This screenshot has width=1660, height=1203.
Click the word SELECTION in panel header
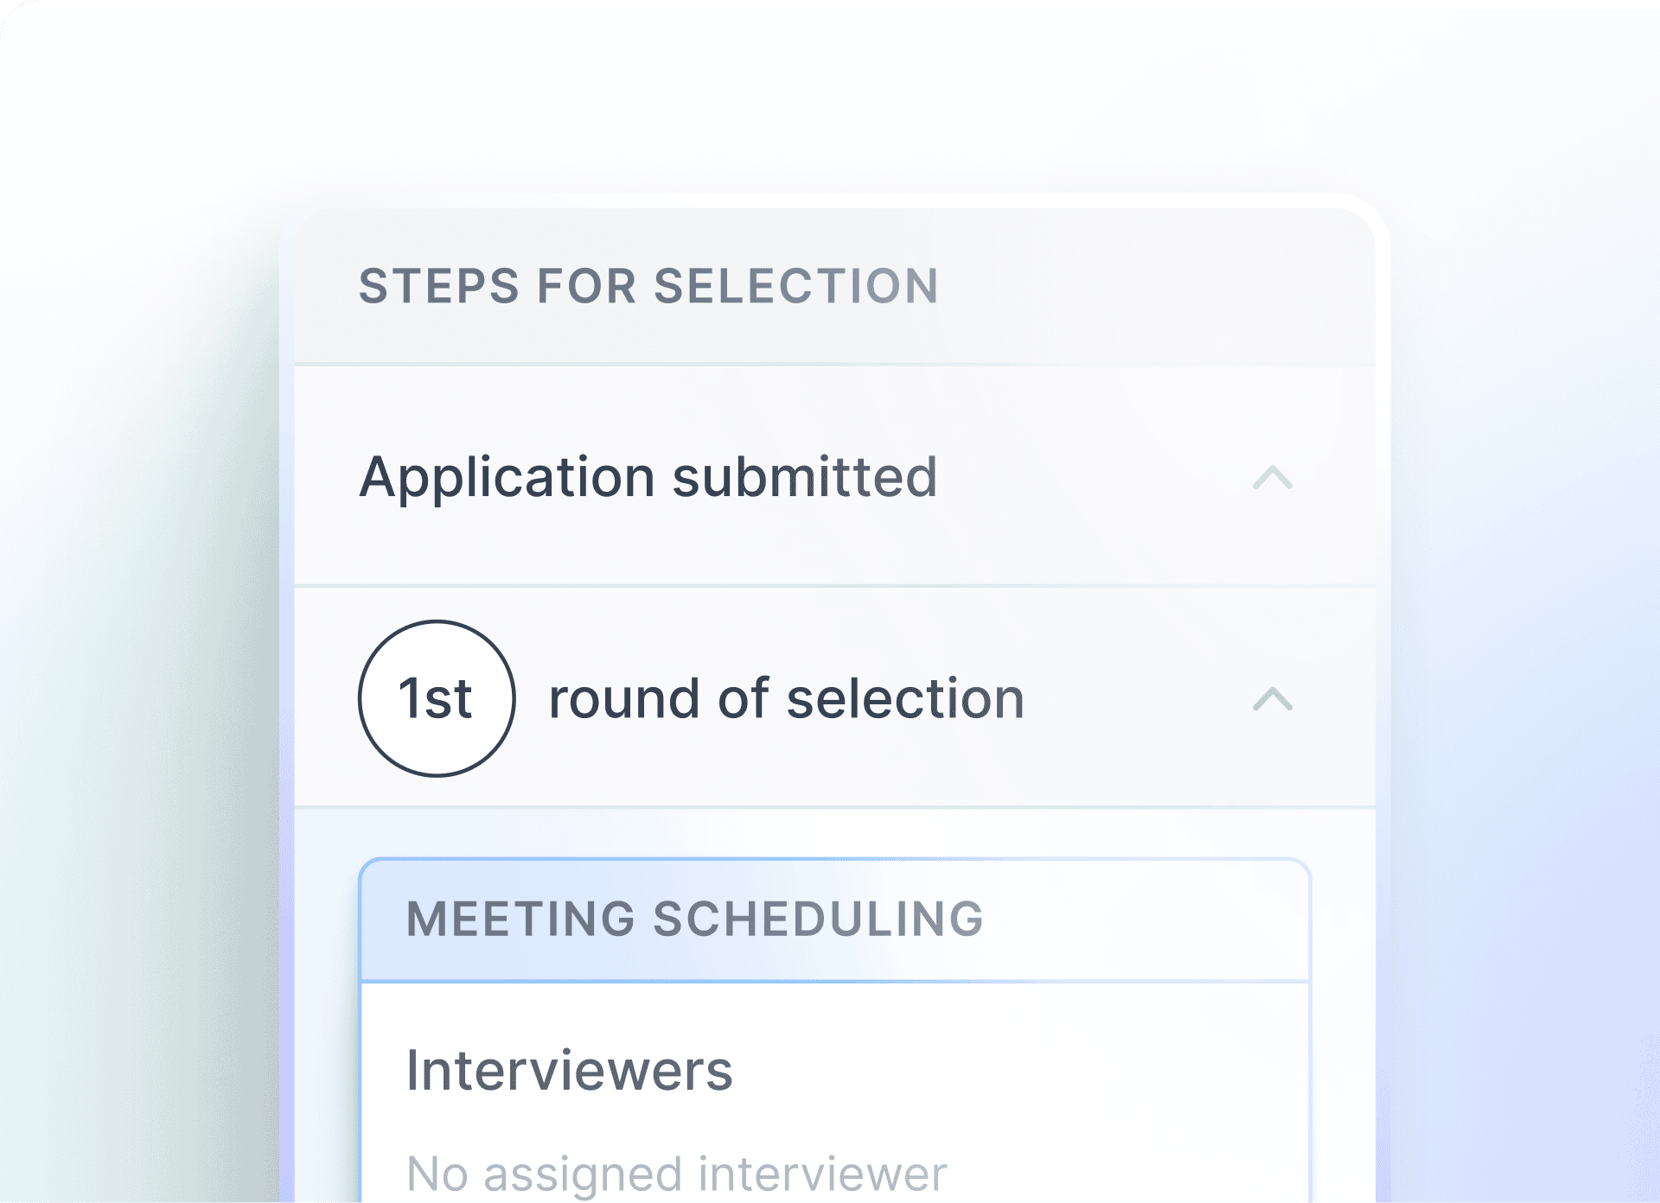pos(796,286)
